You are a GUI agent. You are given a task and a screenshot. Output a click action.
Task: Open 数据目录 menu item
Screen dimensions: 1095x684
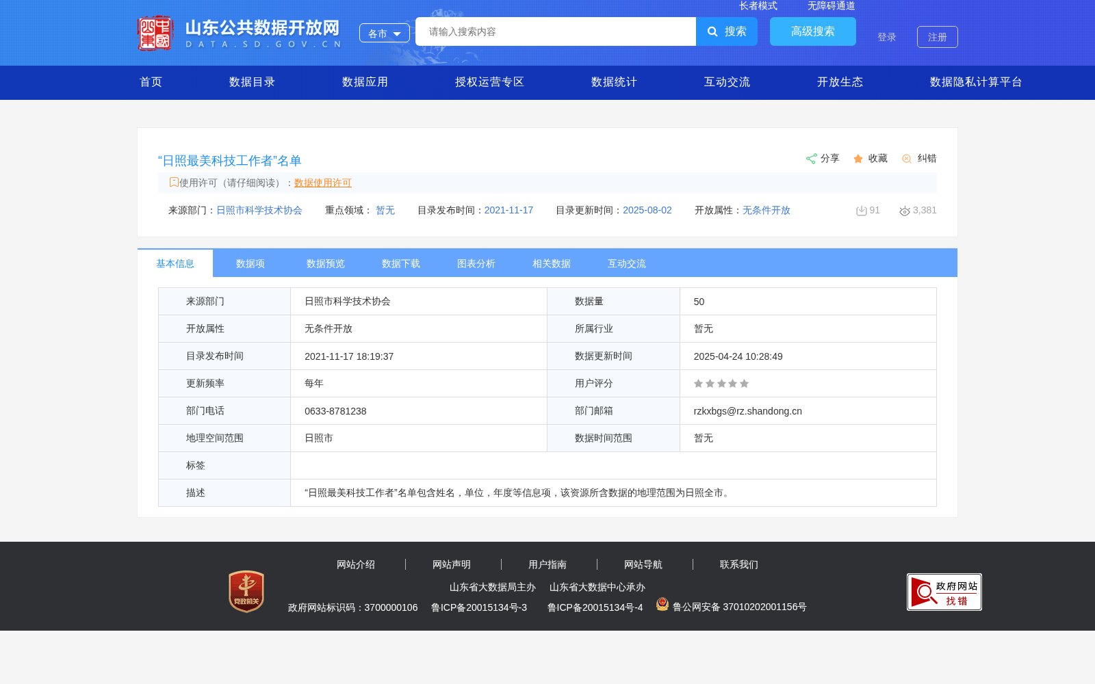click(x=253, y=82)
